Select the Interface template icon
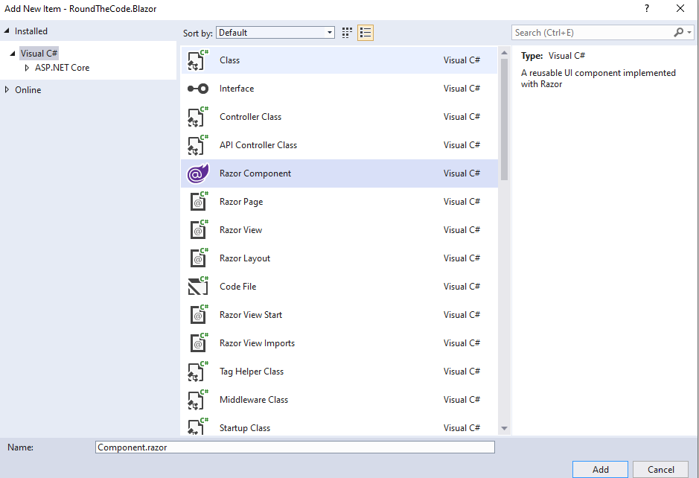The height and width of the screenshot is (478, 699). 197,89
